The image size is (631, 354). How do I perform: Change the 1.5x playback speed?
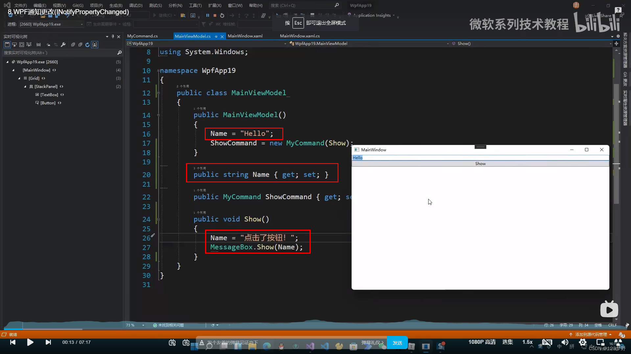[x=527, y=342]
